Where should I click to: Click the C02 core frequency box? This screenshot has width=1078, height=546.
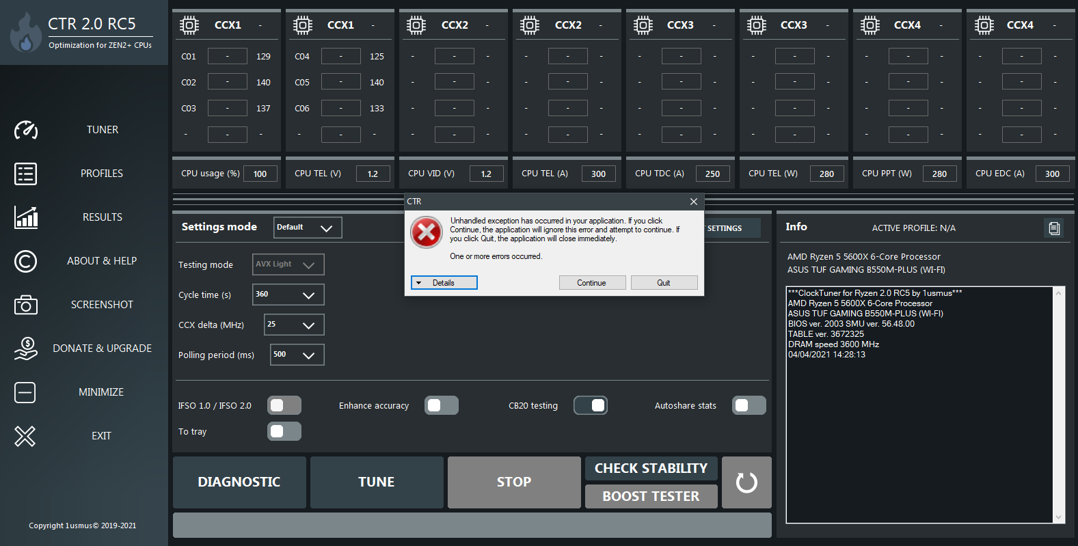coord(228,82)
